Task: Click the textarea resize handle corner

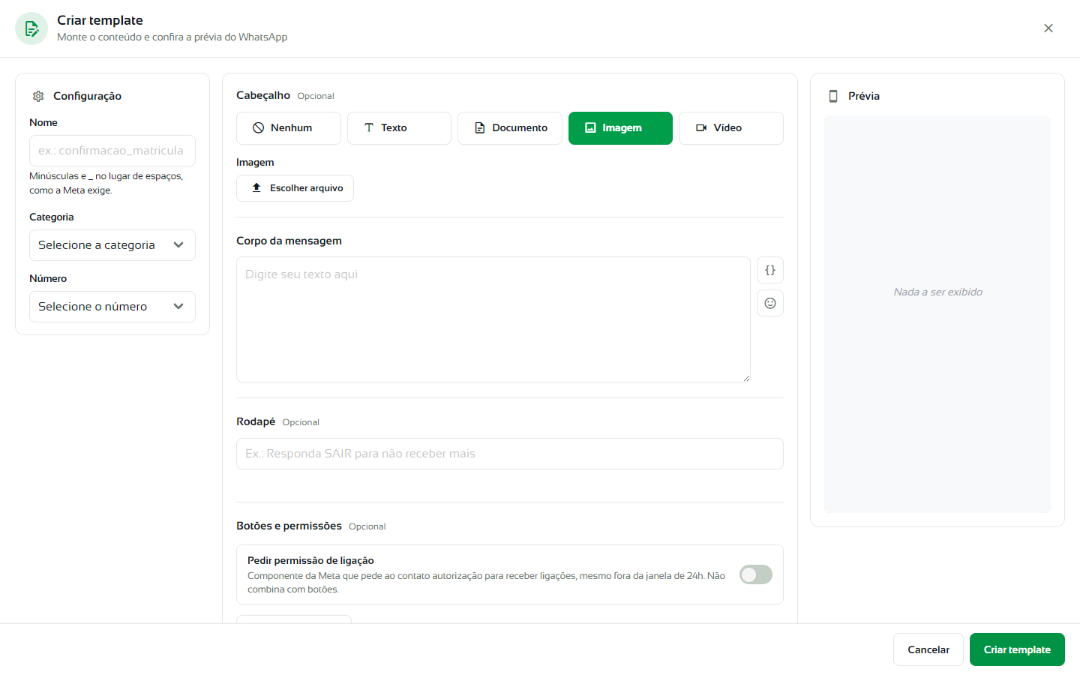Action: click(746, 378)
